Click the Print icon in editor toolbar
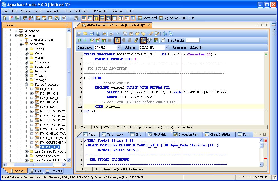The width and height of the screenshot is (278, 181). click(111, 33)
